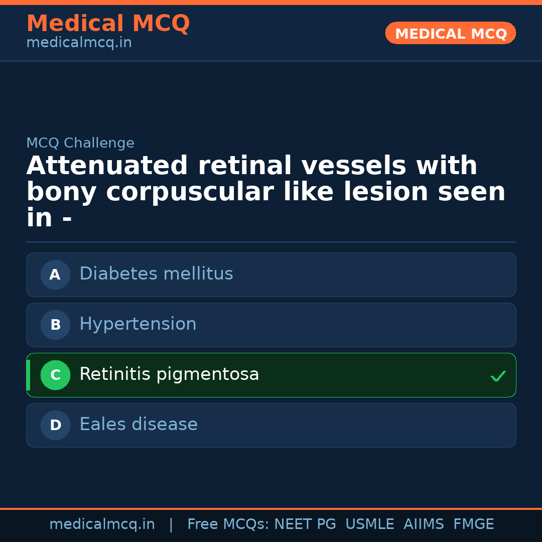Select the Eales disease answer option
The height and width of the screenshot is (542, 542).
pyautogui.click(x=271, y=425)
